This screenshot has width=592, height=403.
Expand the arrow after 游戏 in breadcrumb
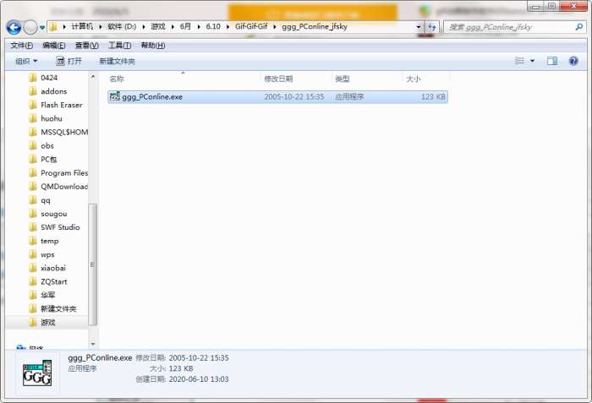(x=173, y=27)
